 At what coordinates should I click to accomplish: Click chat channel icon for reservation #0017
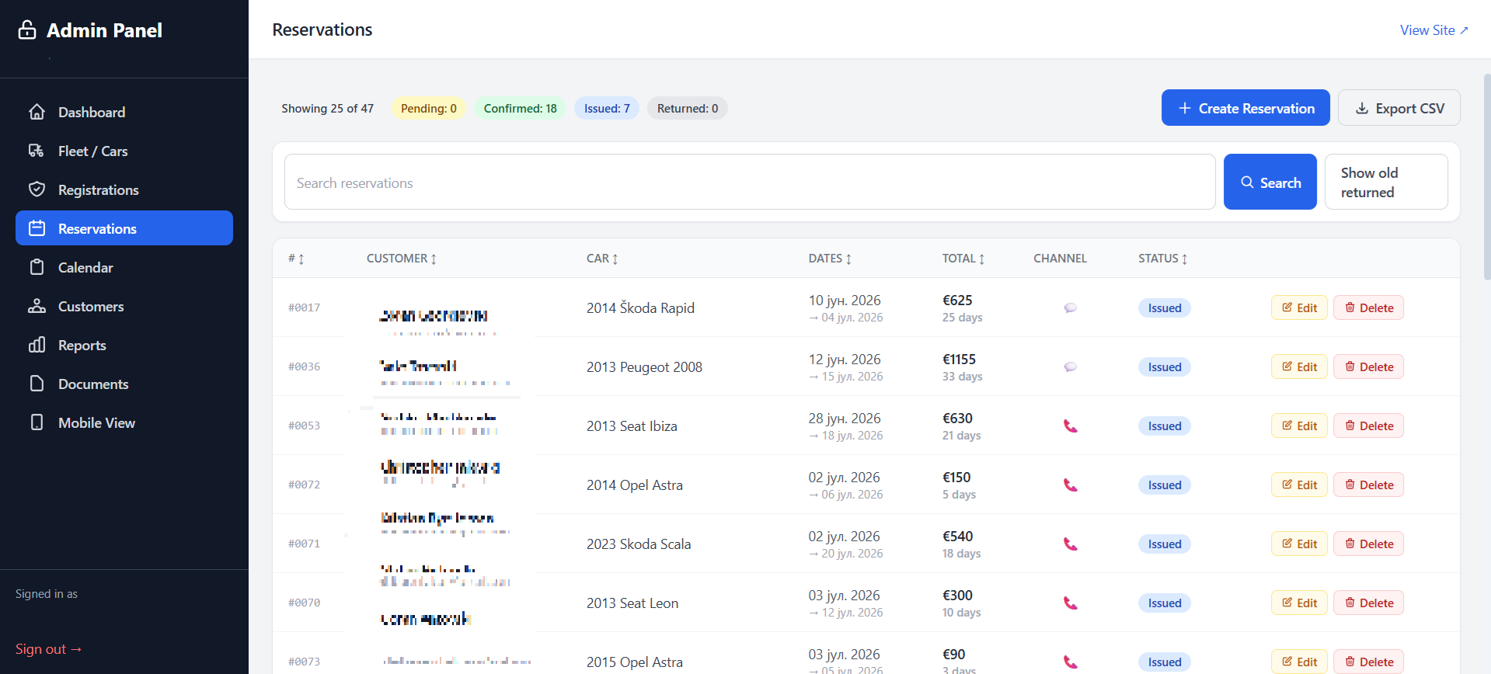(1070, 307)
